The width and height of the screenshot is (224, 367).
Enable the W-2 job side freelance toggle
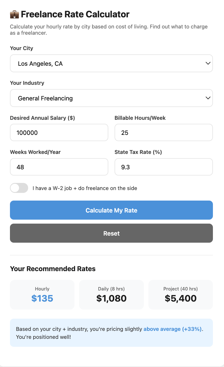pos(19,188)
